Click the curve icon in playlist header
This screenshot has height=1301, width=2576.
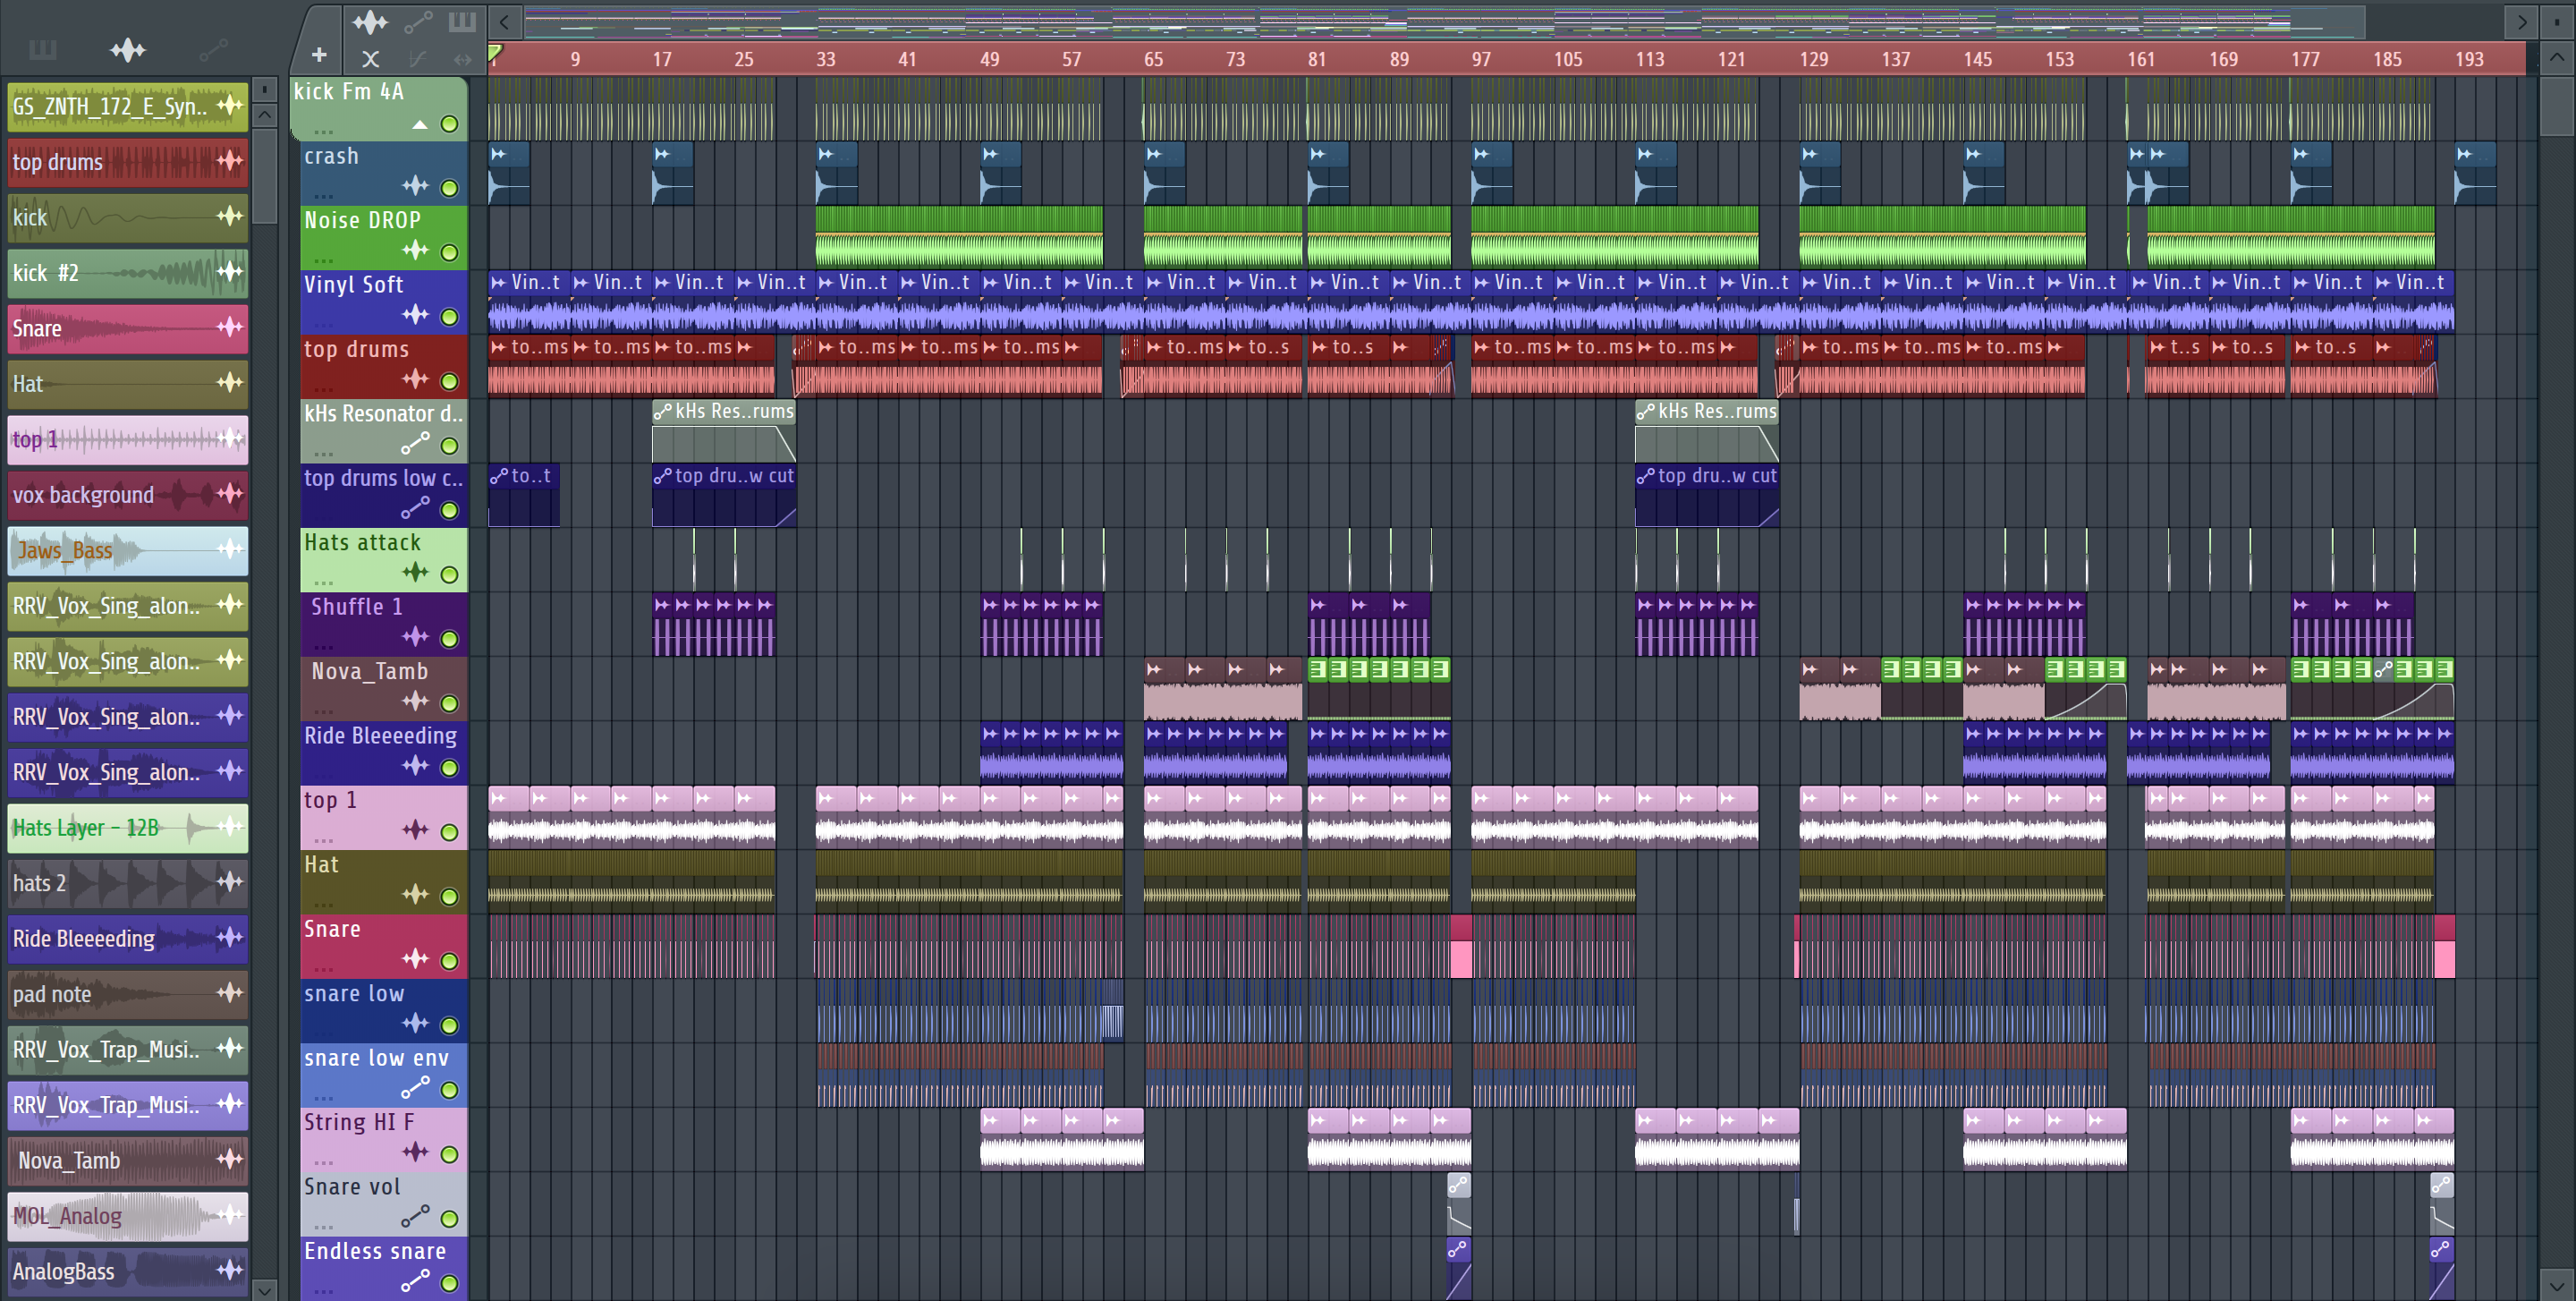click(418, 58)
